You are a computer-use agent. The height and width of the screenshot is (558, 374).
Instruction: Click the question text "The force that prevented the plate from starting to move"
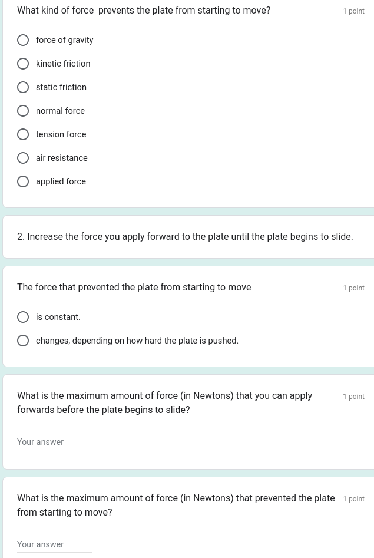[134, 288]
